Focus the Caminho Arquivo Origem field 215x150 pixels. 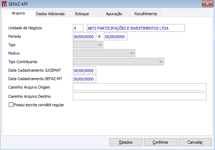[140, 87]
